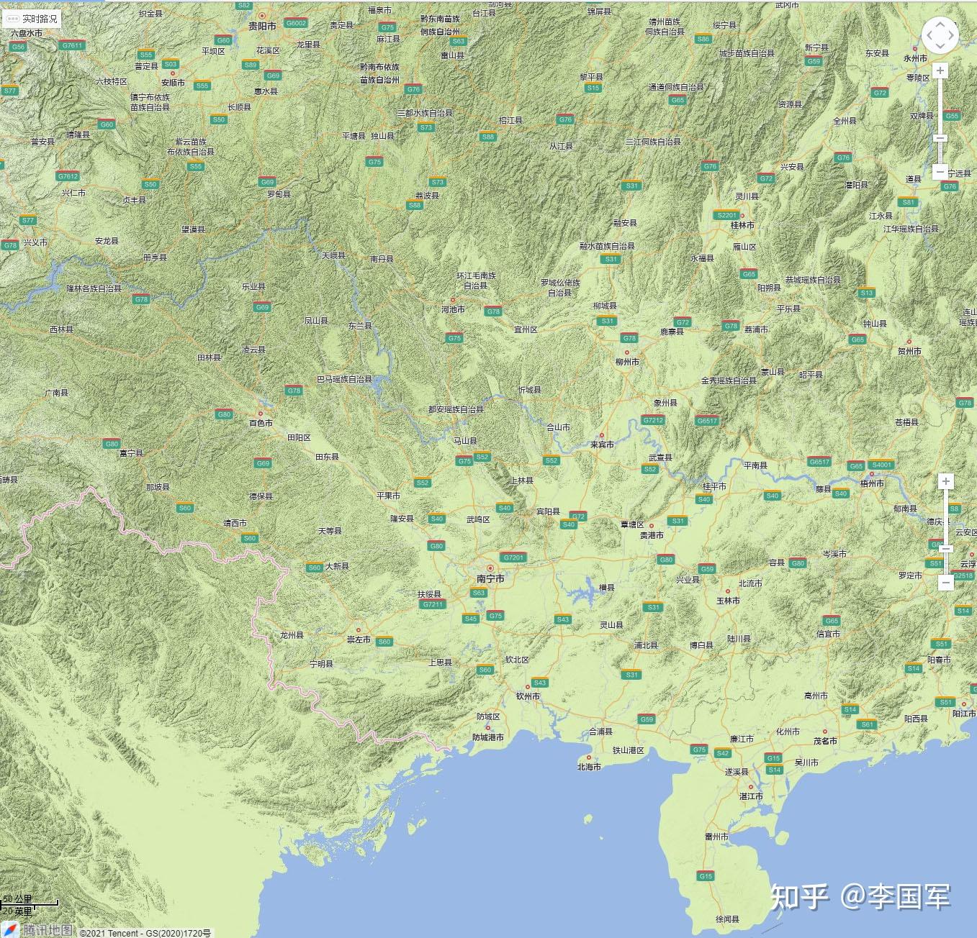Click the G2518 highway shield
The height and width of the screenshot is (938, 977).
(x=963, y=576)
